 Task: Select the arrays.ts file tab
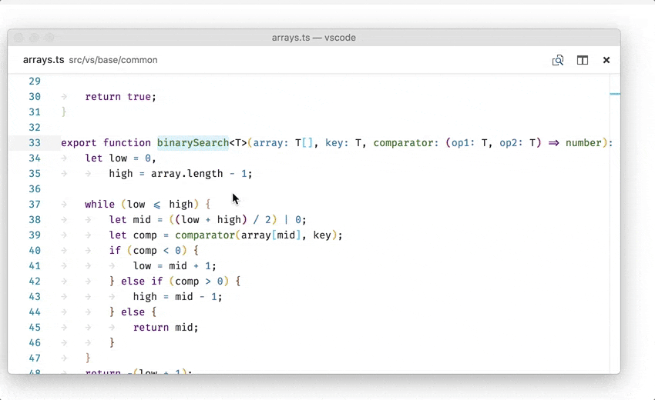coord(43,60)
